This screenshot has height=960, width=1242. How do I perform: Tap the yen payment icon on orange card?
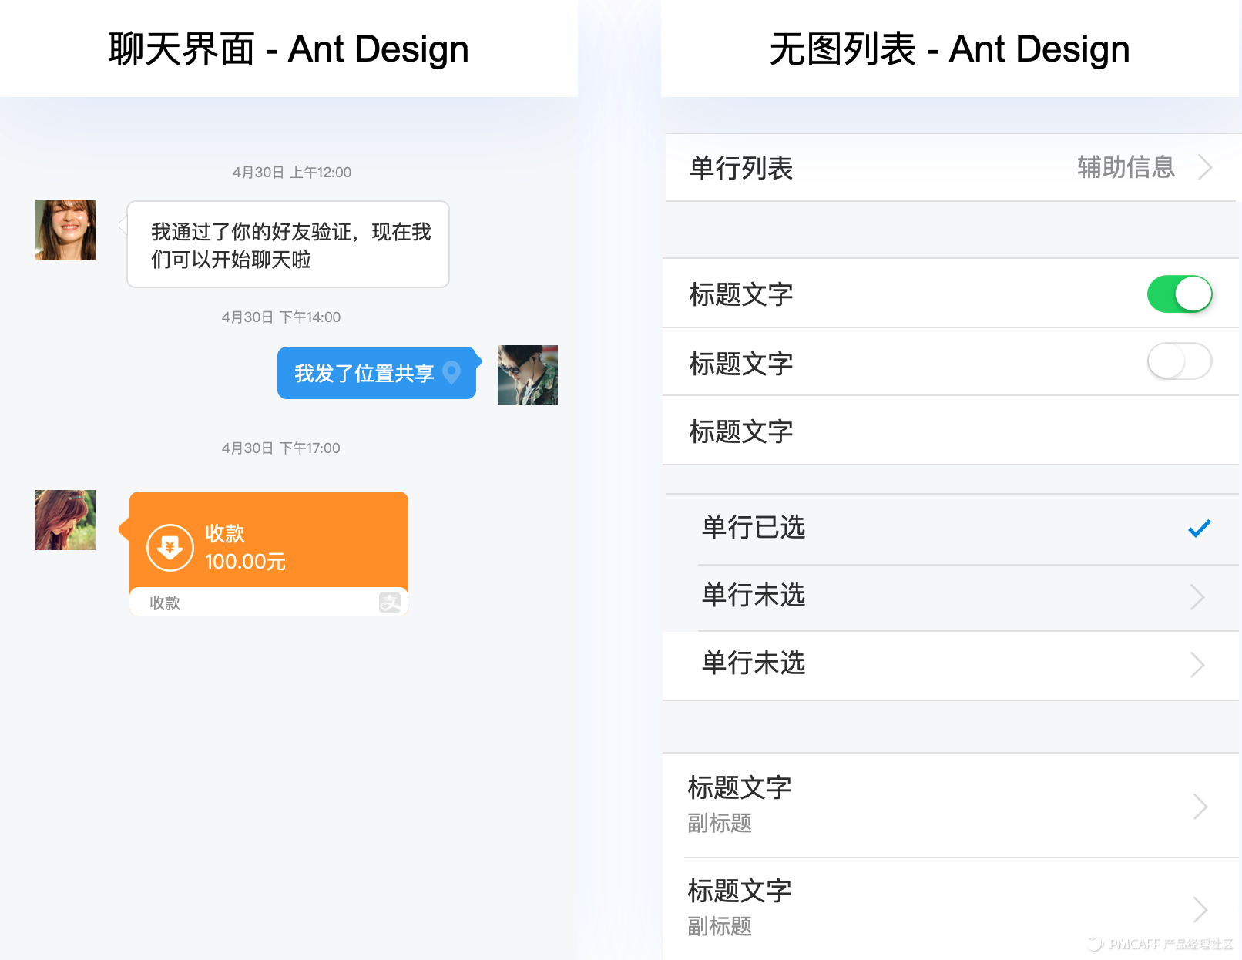[x=170, y=548]
